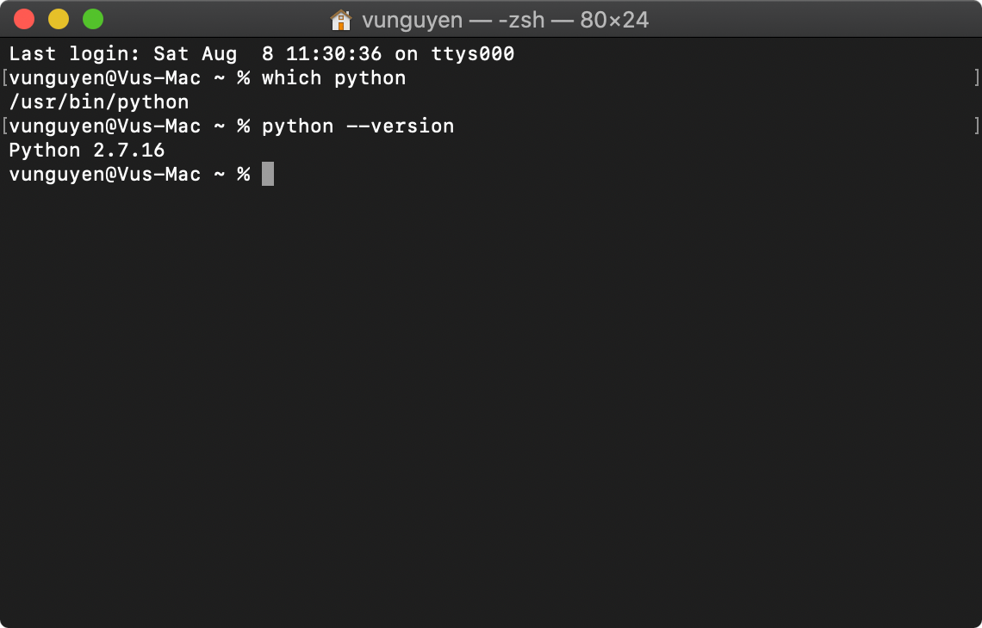Screen dimensions: 982x628
Task: Click the /usr/bin/python output line
Action: (x=99, y=102)
